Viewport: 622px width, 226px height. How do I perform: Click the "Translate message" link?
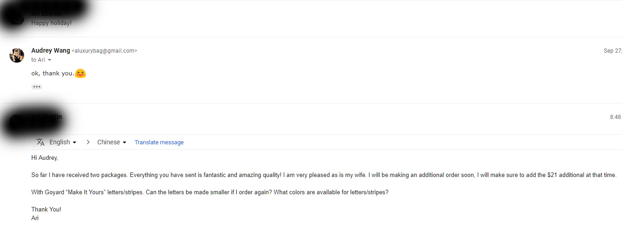point(159,142)
